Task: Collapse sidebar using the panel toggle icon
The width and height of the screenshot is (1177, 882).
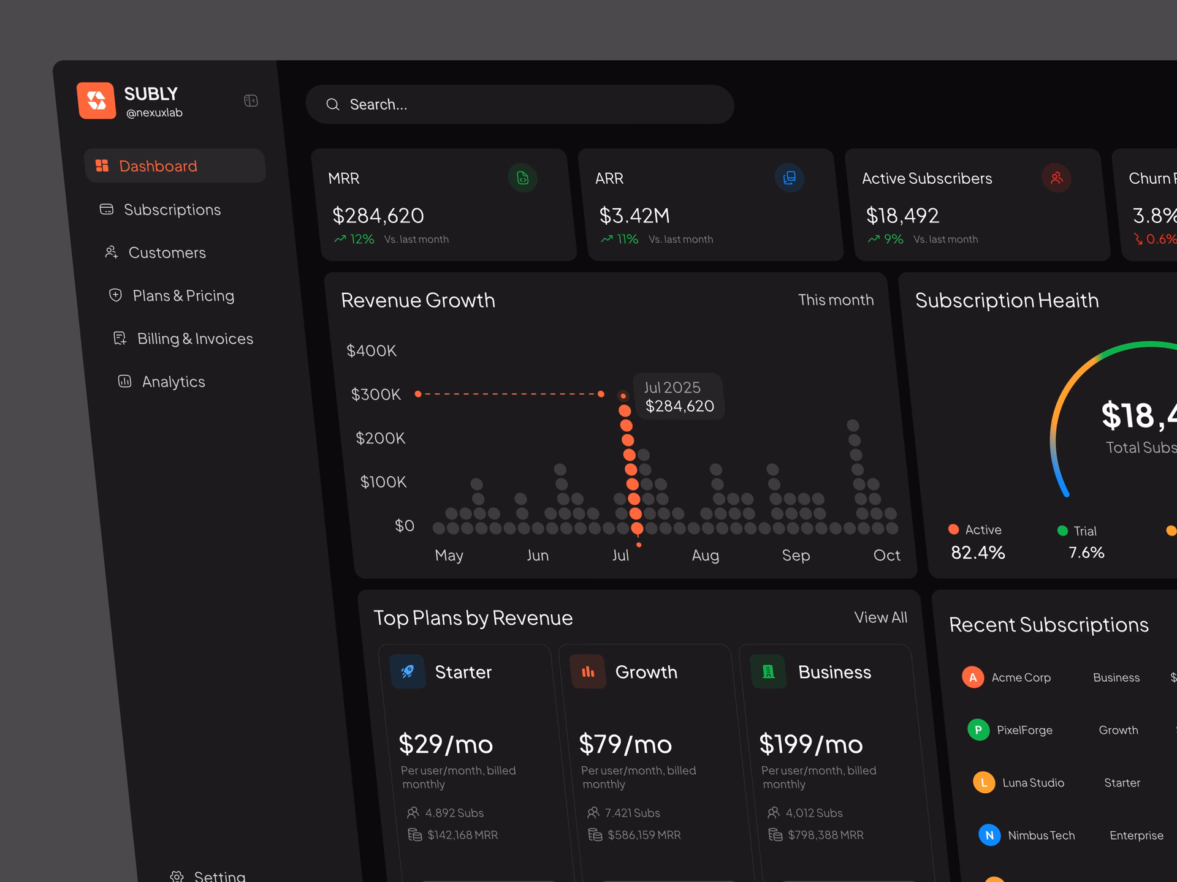Action: pyautogui.click(x=251, y=100)
